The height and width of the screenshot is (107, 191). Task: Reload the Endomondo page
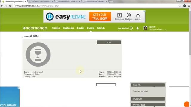pos(10,6)
